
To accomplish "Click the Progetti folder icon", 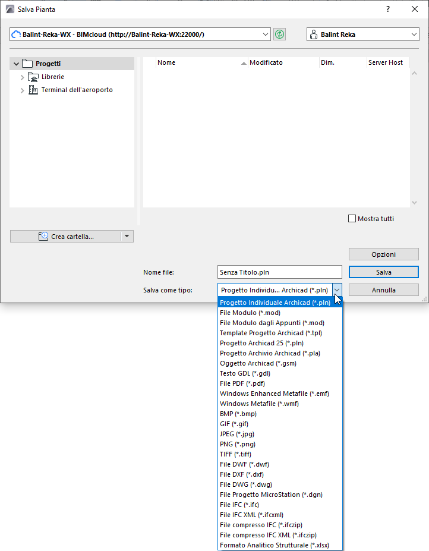I will pos(27,64).
